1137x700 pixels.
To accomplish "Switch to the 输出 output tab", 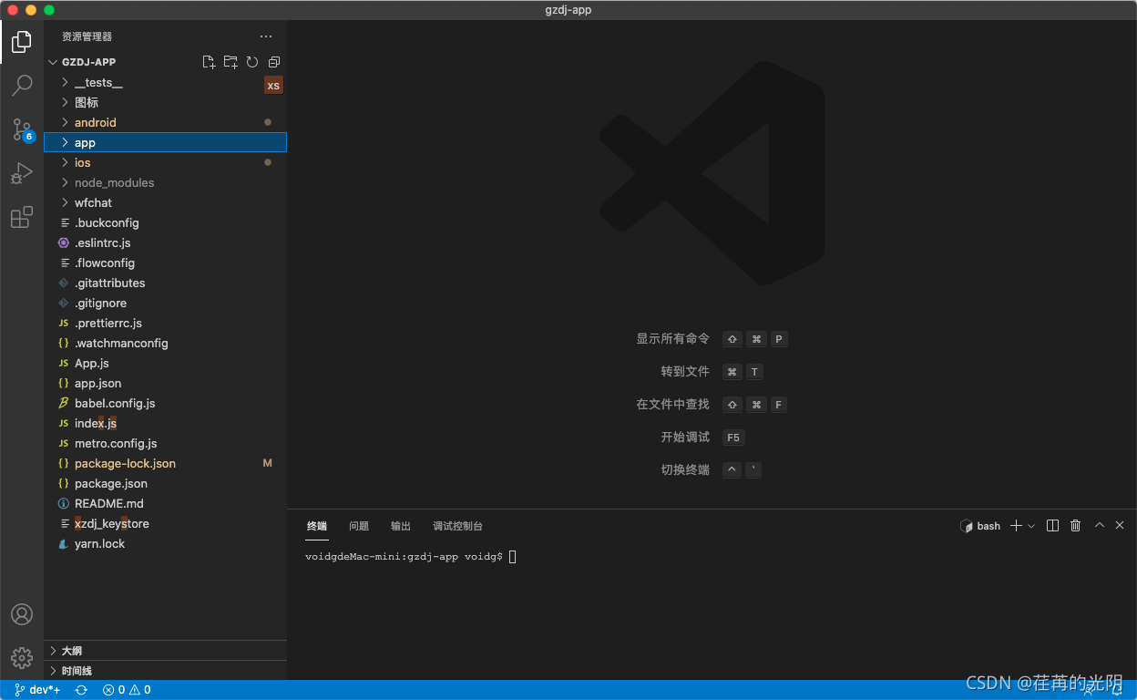I will [x=401, y=526].
